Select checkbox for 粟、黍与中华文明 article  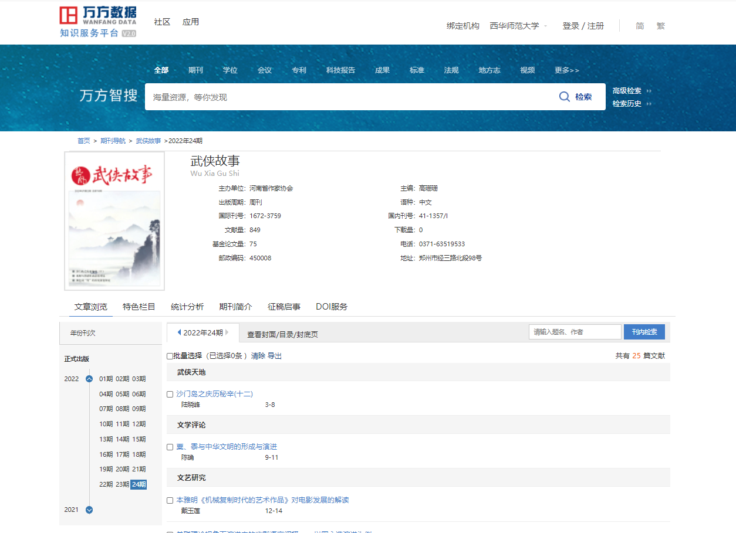[170, 447]
